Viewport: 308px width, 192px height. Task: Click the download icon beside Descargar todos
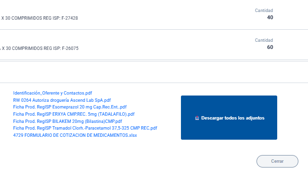point(197,118)
